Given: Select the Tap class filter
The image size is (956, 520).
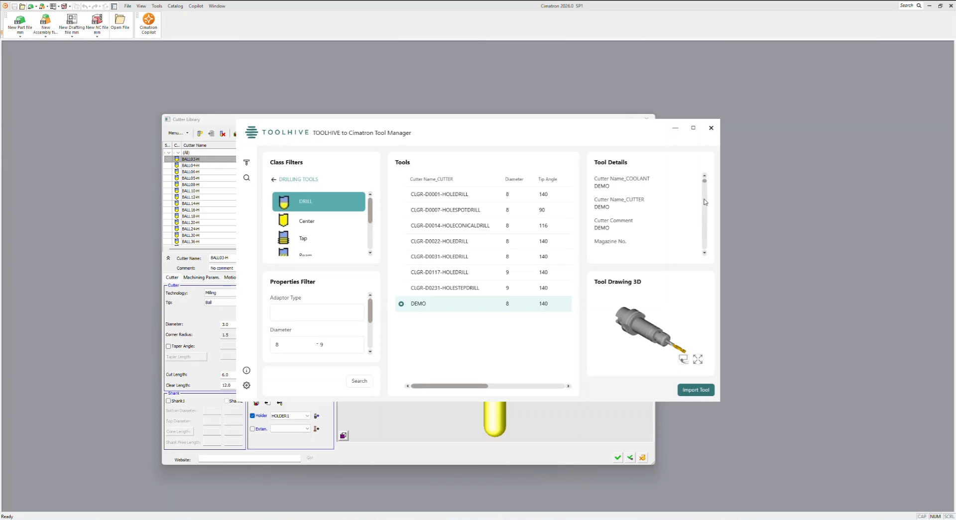Looking at the screenshot, I should click(303, 238).
